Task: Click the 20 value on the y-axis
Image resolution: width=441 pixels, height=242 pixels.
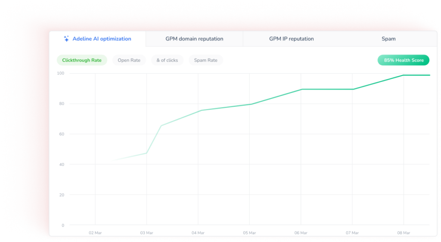Action: click(61, 195)
